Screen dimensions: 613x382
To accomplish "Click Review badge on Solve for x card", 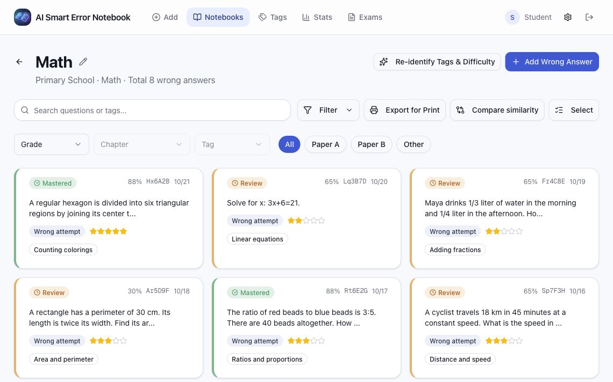I will 247,183.
